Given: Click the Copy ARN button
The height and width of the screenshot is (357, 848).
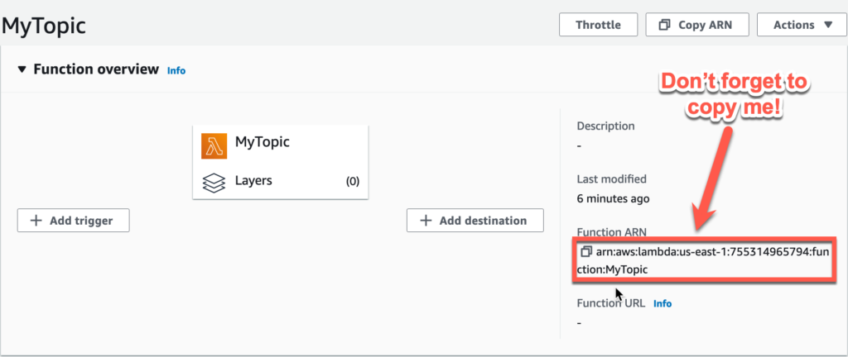Looking at the screenshot, I should [697, 25].
